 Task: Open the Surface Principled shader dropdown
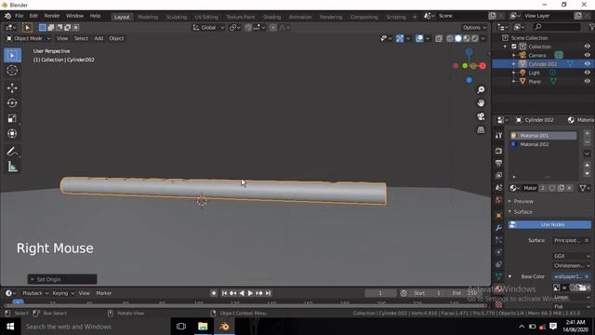571,240
